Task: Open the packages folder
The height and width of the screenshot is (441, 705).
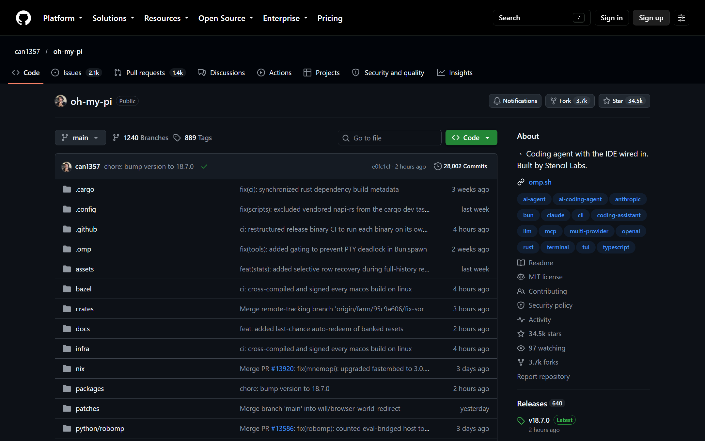Action: [90, 388]
